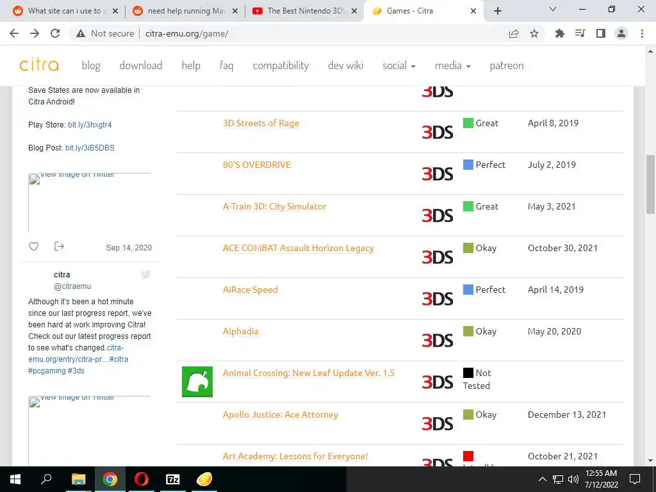This screenshot has width=656, height=492.
Task: Open 3D Streets of Rage game page
Action: pos(261,123)
